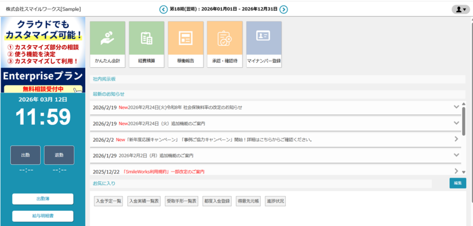Click the announcements list scrollbar
The image size is (473, 226).
coord(463,120)
